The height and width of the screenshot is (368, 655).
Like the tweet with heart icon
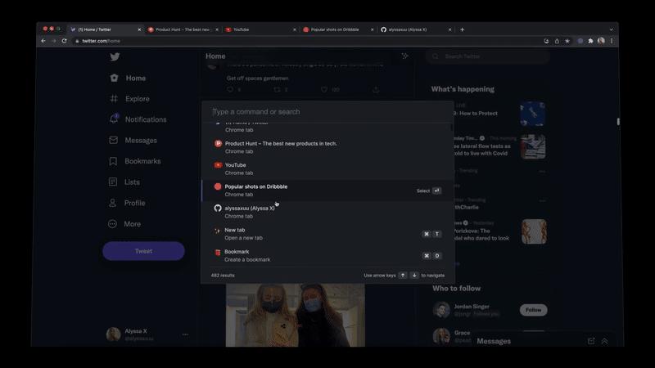324,90
